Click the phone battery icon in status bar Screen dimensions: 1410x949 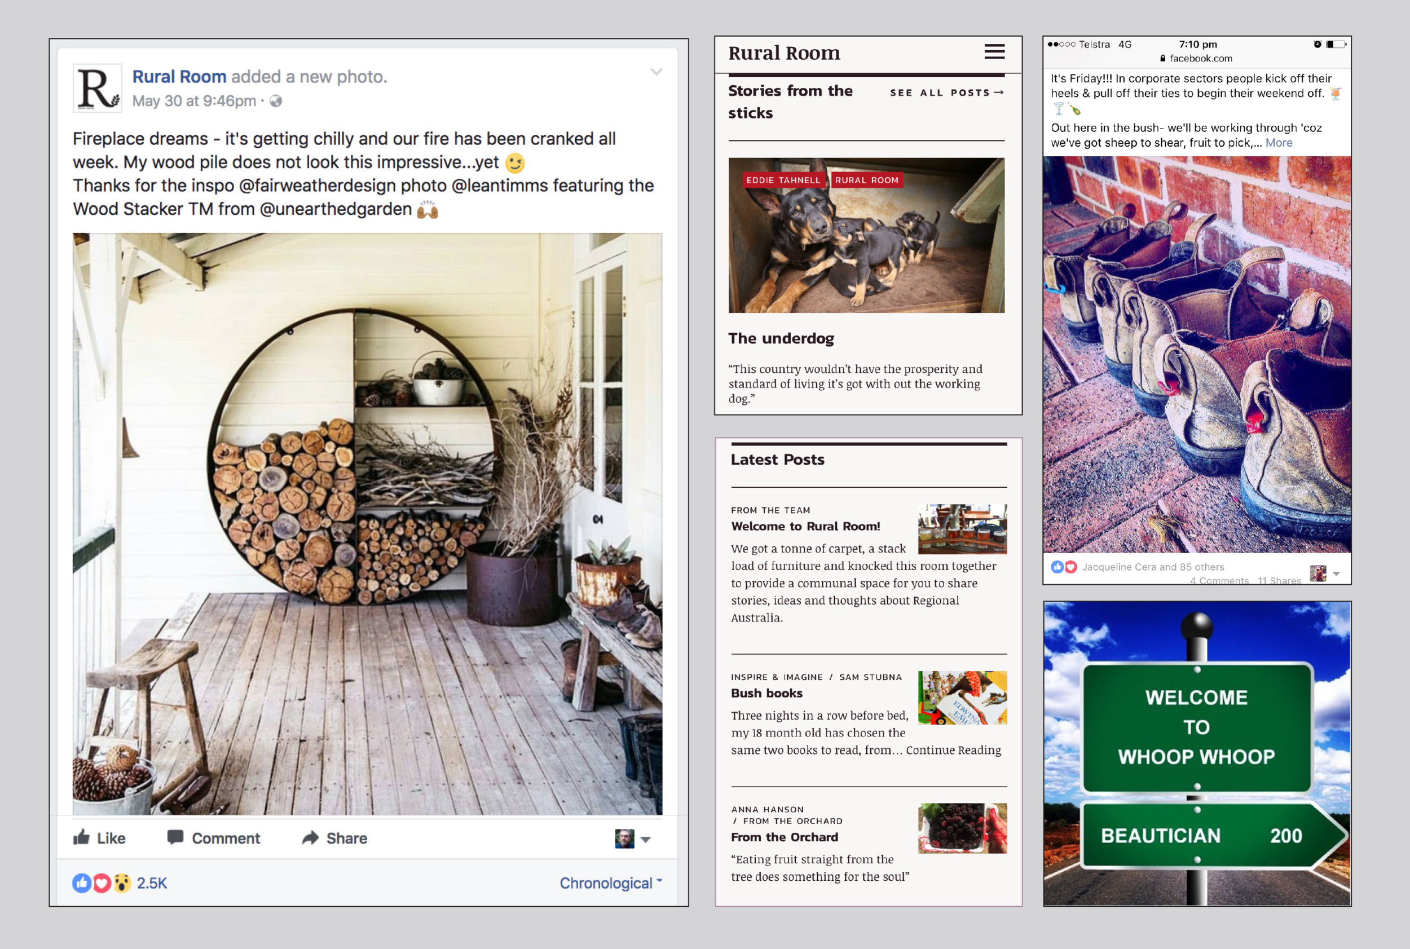click(x=1336, y=44)
